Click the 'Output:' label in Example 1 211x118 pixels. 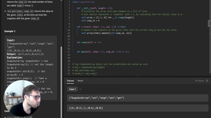click(x=12, y=54)
